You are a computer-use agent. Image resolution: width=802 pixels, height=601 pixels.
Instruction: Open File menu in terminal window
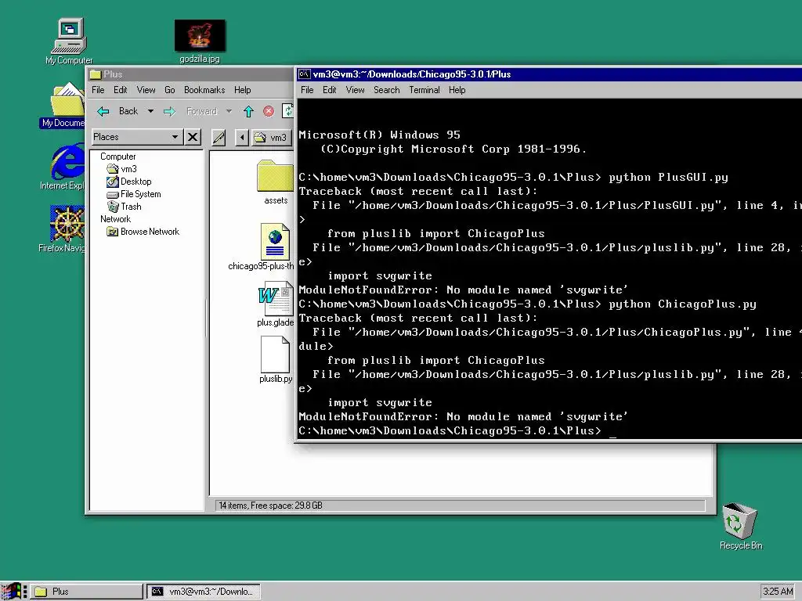tap(307, 90)
